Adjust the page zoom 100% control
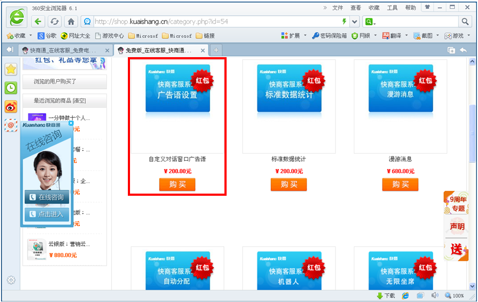The image size is (478, 302). (x=454, y=296)
